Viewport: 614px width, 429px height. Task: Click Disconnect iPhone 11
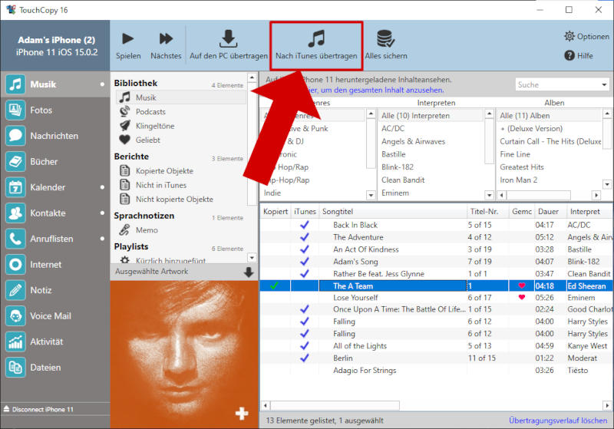pos(39,409)
